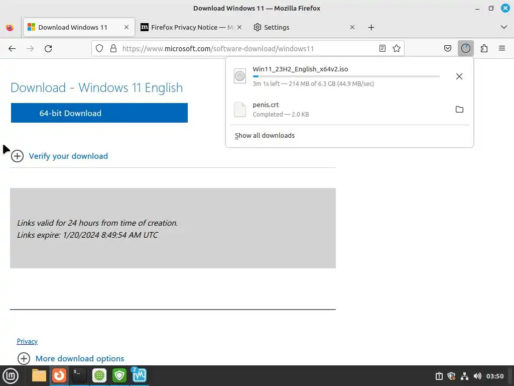The image size is (514, 386).
Task: Switch to Download Windows 11 tab
Action: (x=79, y=27)
